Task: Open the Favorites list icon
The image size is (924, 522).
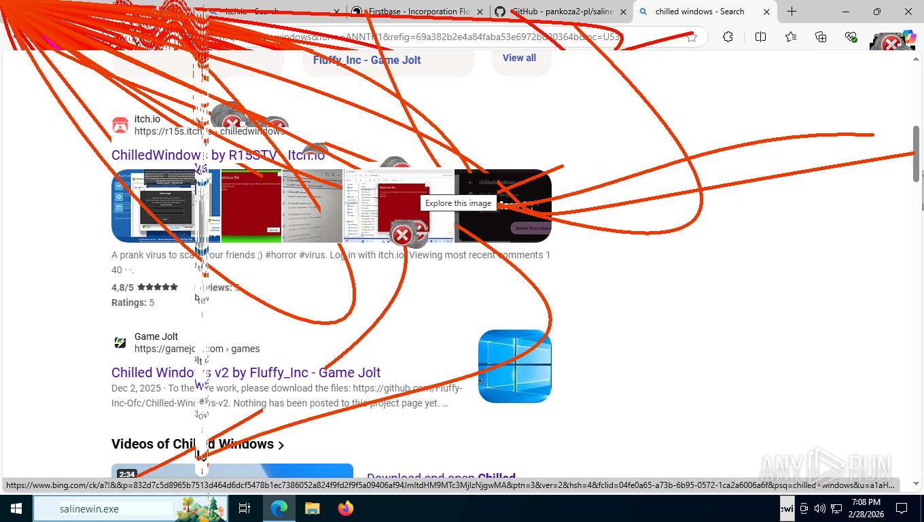Action: coord(791,37)
